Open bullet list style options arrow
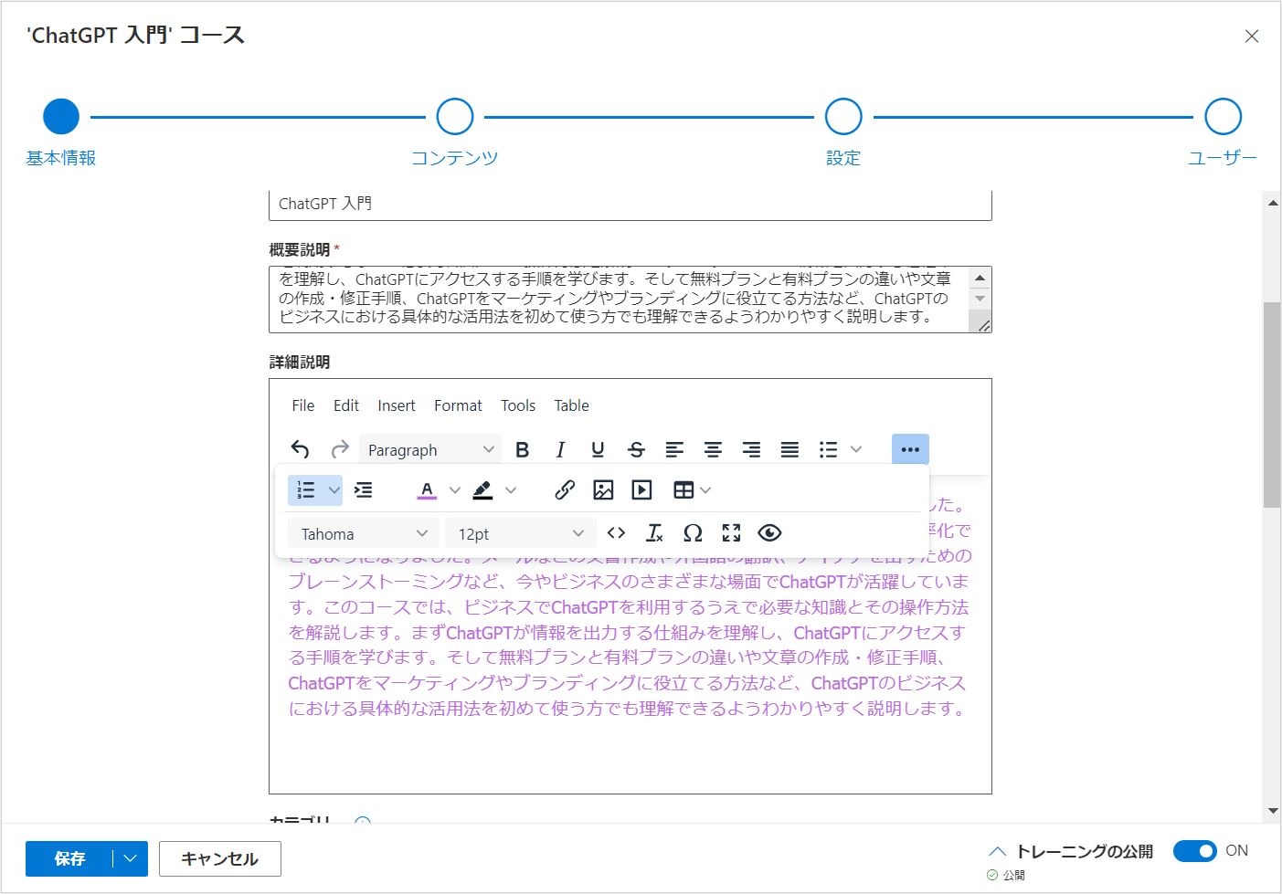 [856, 449]
